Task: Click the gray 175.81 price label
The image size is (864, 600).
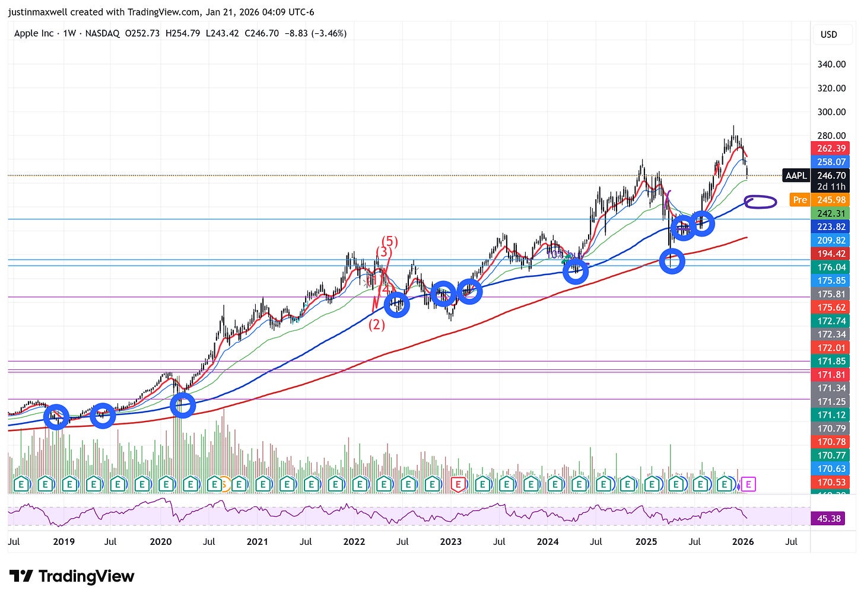Action: click(831, 294)
